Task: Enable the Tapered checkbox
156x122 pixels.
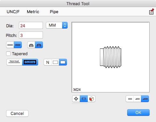Action: point(8,54)
